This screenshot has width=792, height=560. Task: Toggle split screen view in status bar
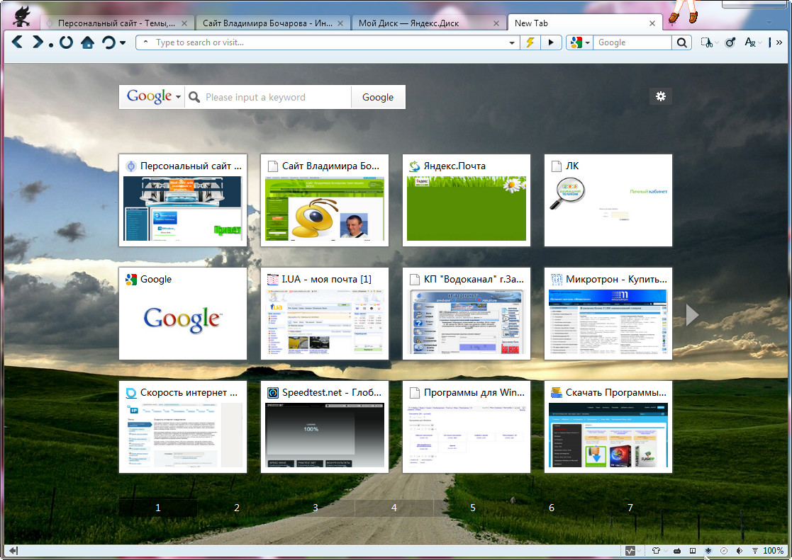(693, 551)
